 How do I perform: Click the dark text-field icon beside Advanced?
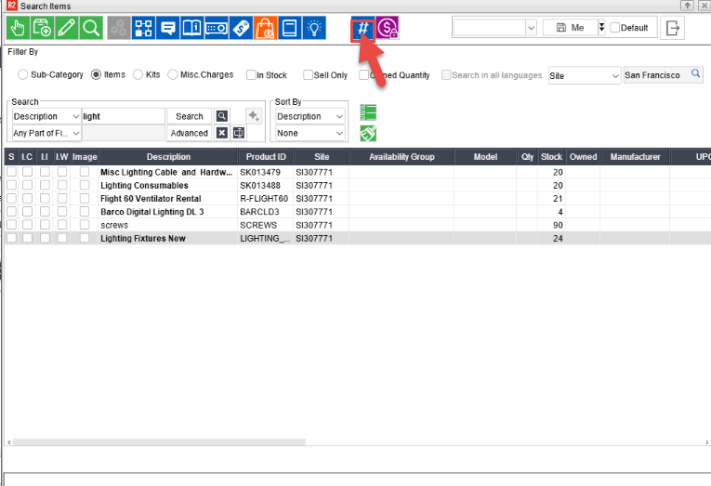tap(239, 133)
